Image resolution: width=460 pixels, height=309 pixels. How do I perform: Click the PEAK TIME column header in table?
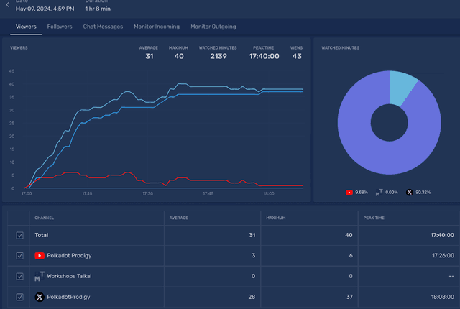[374, 218]
